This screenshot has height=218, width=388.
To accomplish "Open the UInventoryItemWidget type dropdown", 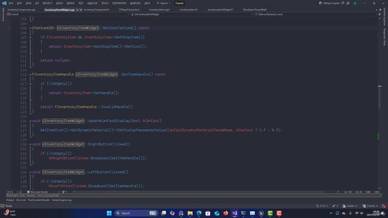I will [192, 15].
